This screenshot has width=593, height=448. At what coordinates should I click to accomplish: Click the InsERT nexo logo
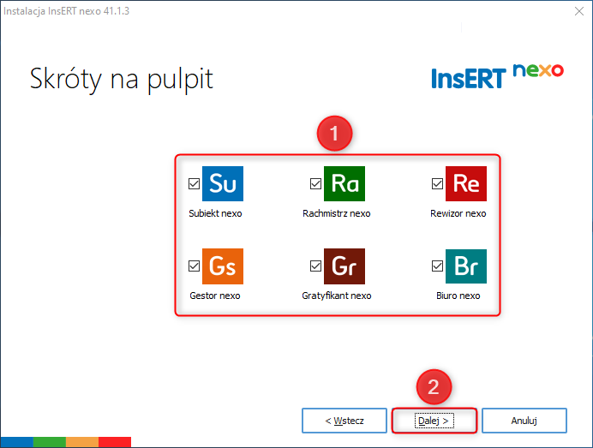point(497,76)
